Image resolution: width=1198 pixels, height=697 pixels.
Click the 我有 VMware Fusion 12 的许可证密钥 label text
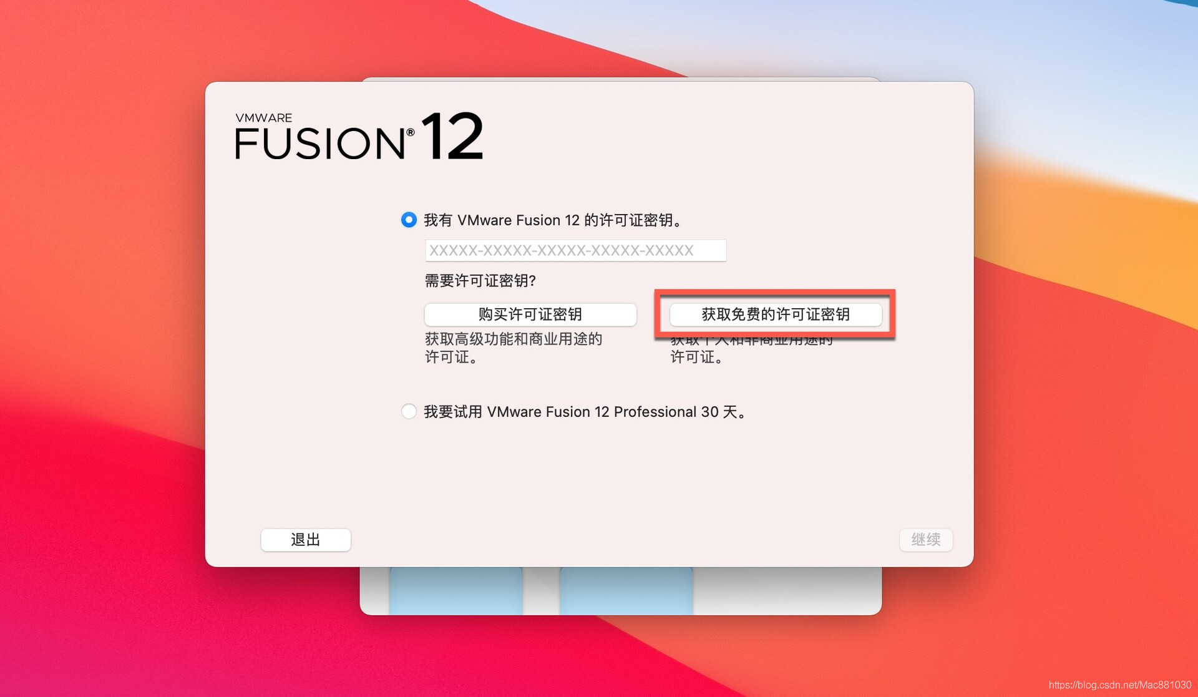coord(553,220)
